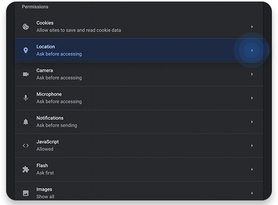Expand the Microphone row arrow
Screen dimensions: 278x205
point(252,98)
